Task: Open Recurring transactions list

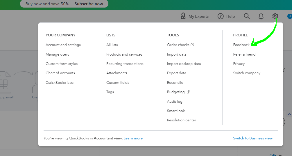Action: (x=125, y=64)
